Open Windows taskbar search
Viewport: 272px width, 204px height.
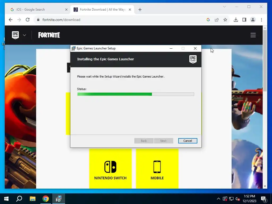click(19, 199)
